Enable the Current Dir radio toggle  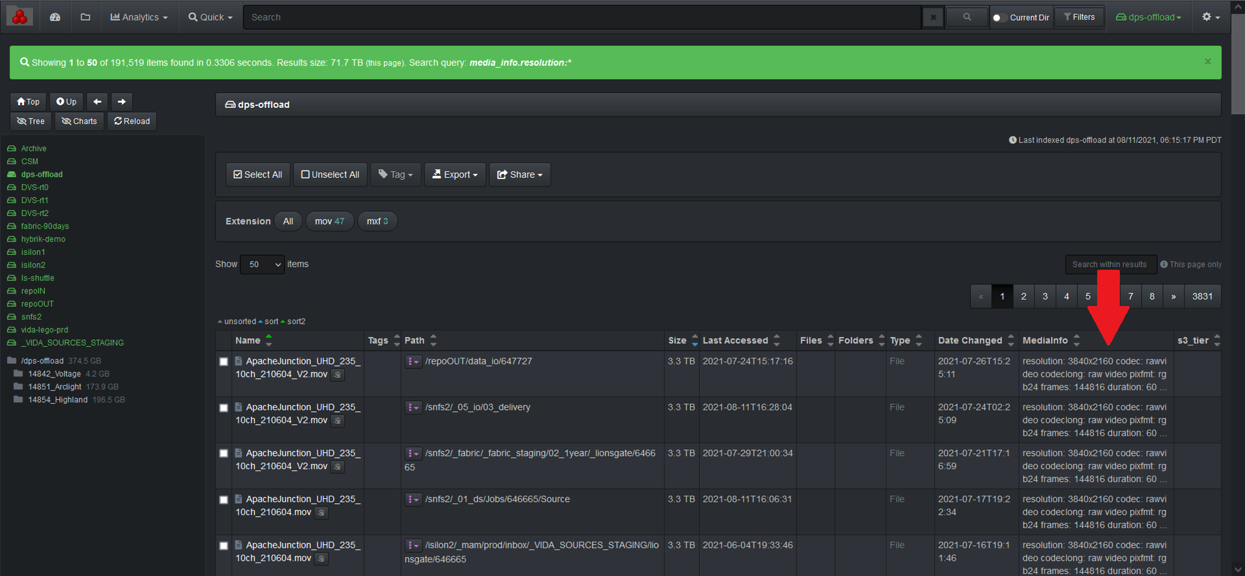click(998, 17)
